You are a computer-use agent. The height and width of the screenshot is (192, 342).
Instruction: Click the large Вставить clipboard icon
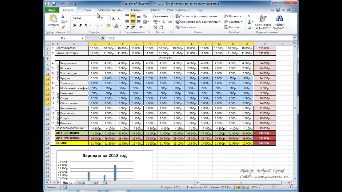(x=53, y=18)
